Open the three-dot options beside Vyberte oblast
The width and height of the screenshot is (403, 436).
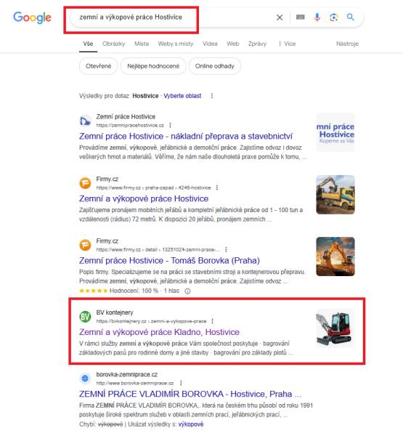coord(212,96)
